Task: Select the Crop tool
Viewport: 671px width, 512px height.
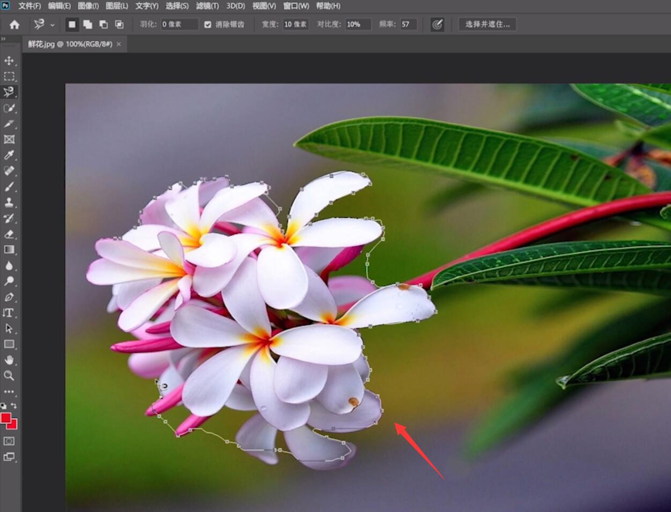Action: tap(9, 124)
